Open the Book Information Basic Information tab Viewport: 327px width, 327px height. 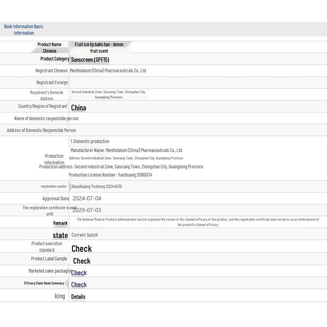coord(23,29)
